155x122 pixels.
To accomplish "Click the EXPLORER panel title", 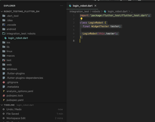I will pyautogui.click(x=9, y=6).
